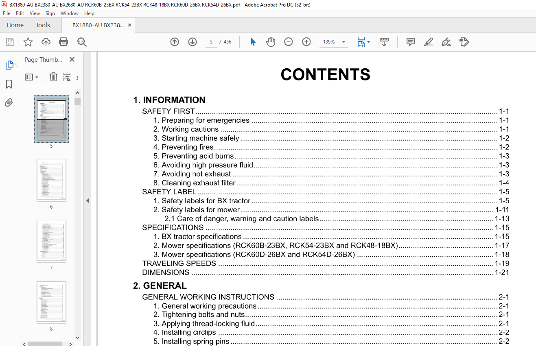
Task: Open the zoom level dropdown
Action: [x=343, y=42]
